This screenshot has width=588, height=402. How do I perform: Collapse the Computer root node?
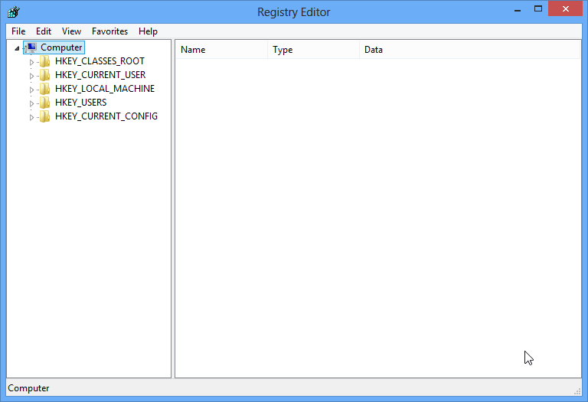pyautogui.click(x=18, y=48)
